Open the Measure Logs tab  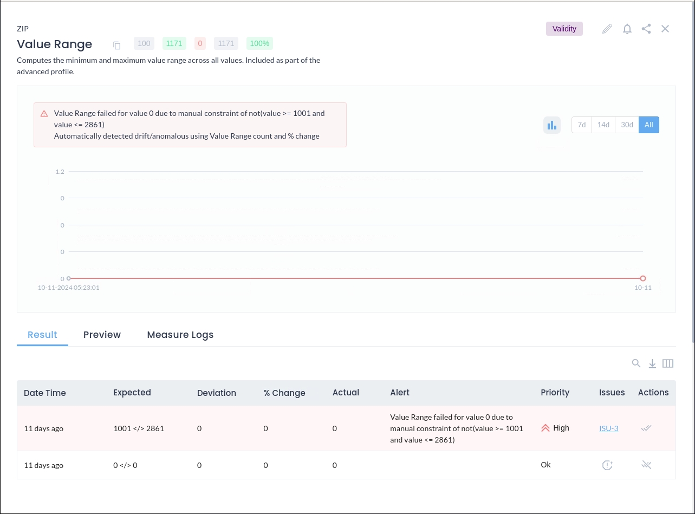pyautogui.click(x=180, y=335)
